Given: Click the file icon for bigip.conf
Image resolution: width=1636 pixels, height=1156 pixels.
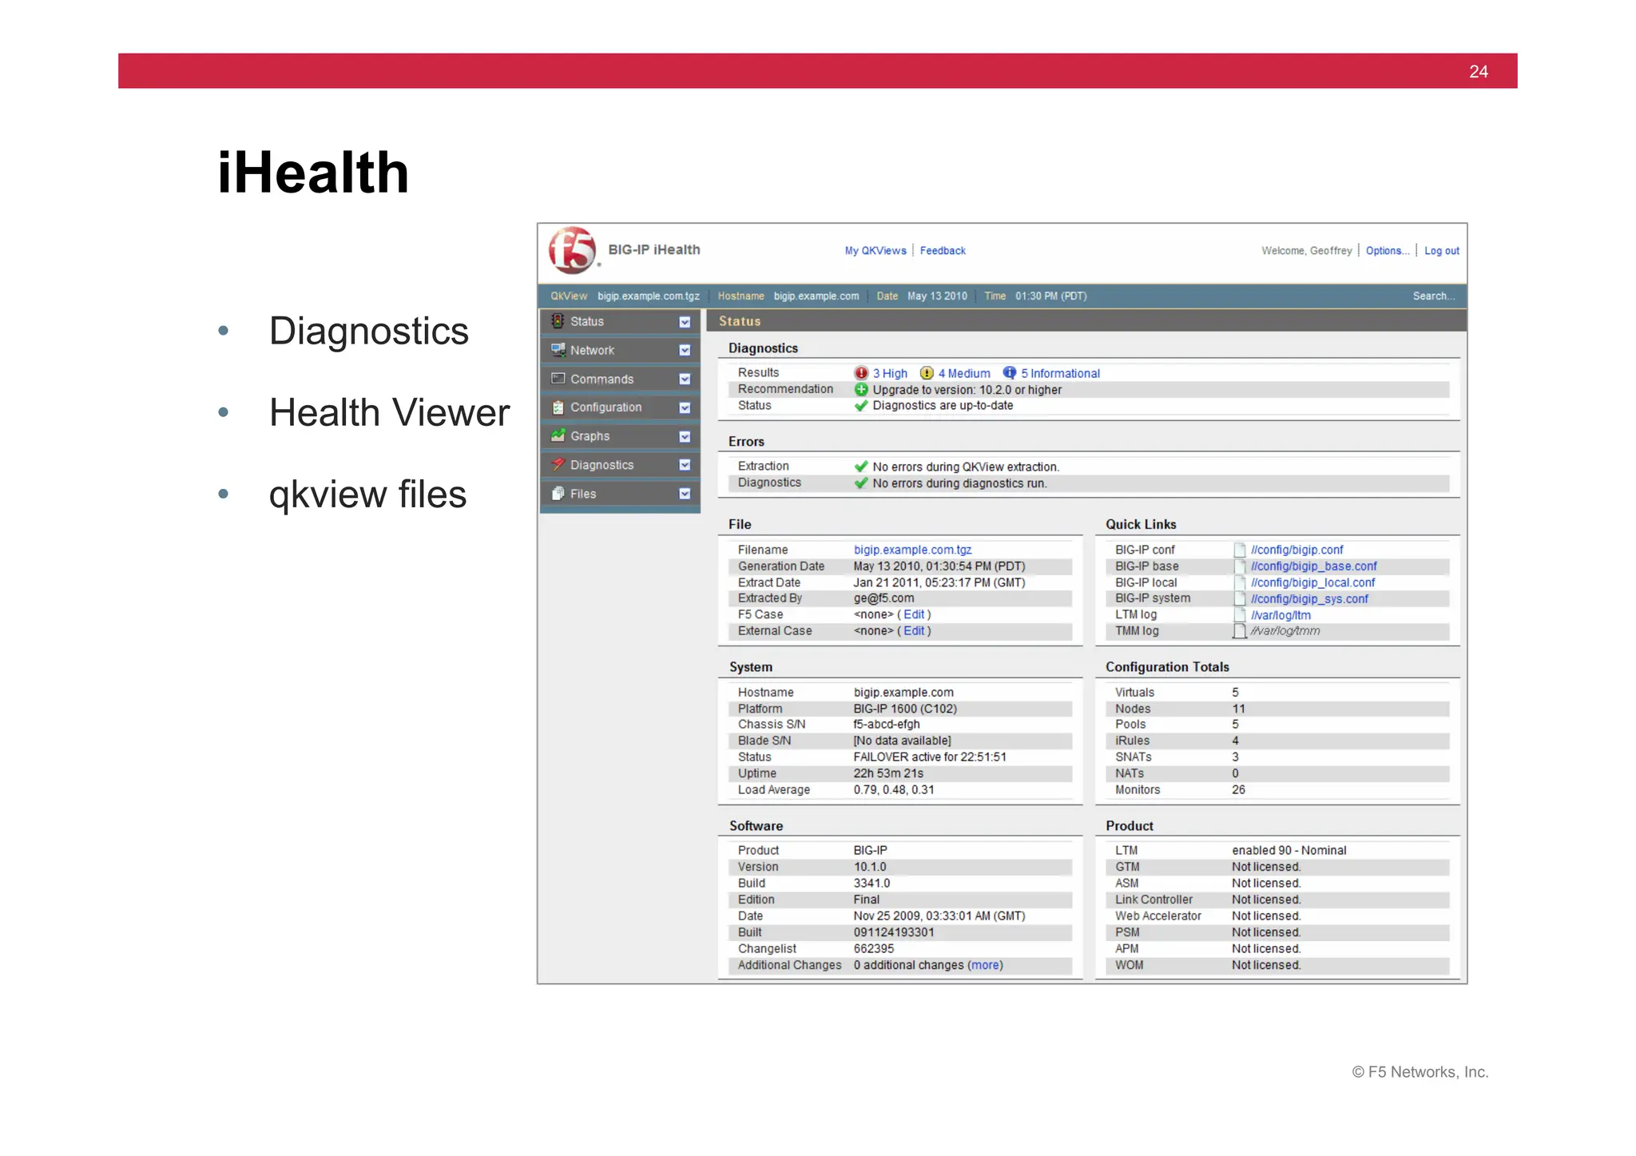Looking at the screenshot, I should [x=1240, y=550].
